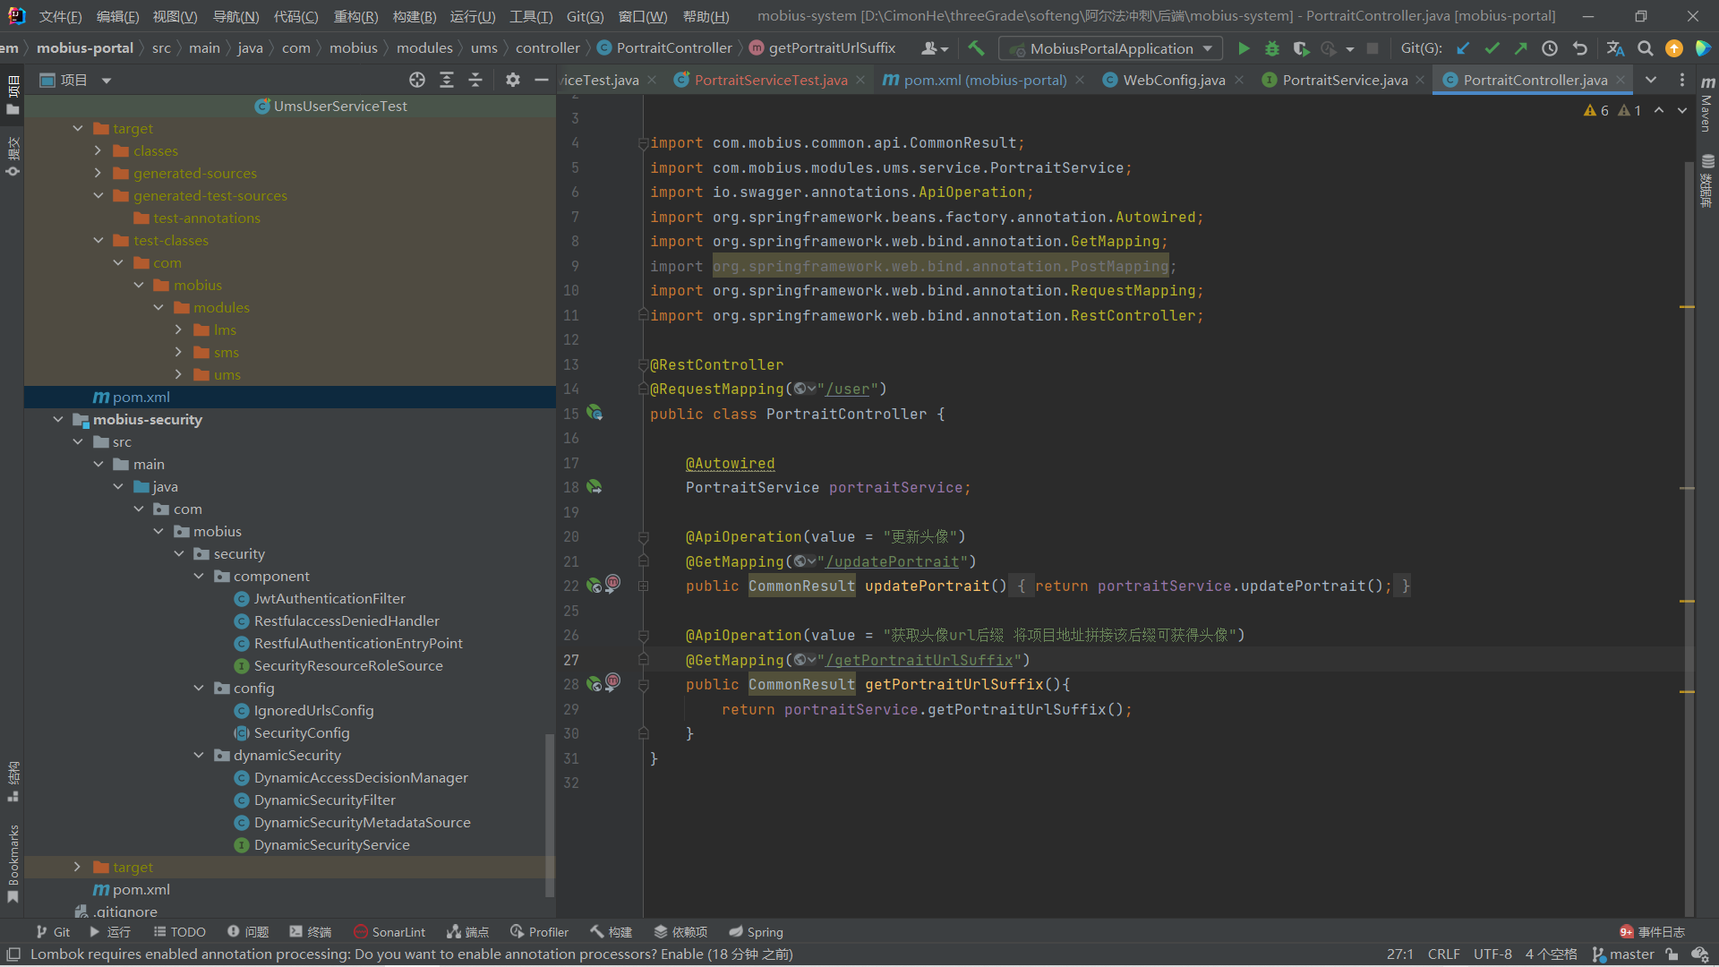Build project with the hammer icon
The height and width of the screenshot is (967, 1719).
pos(976,48)
